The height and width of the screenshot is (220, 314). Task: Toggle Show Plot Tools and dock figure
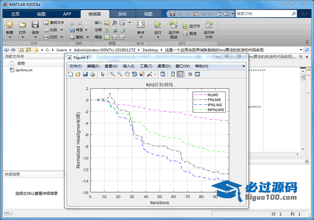tap(198, 74)
